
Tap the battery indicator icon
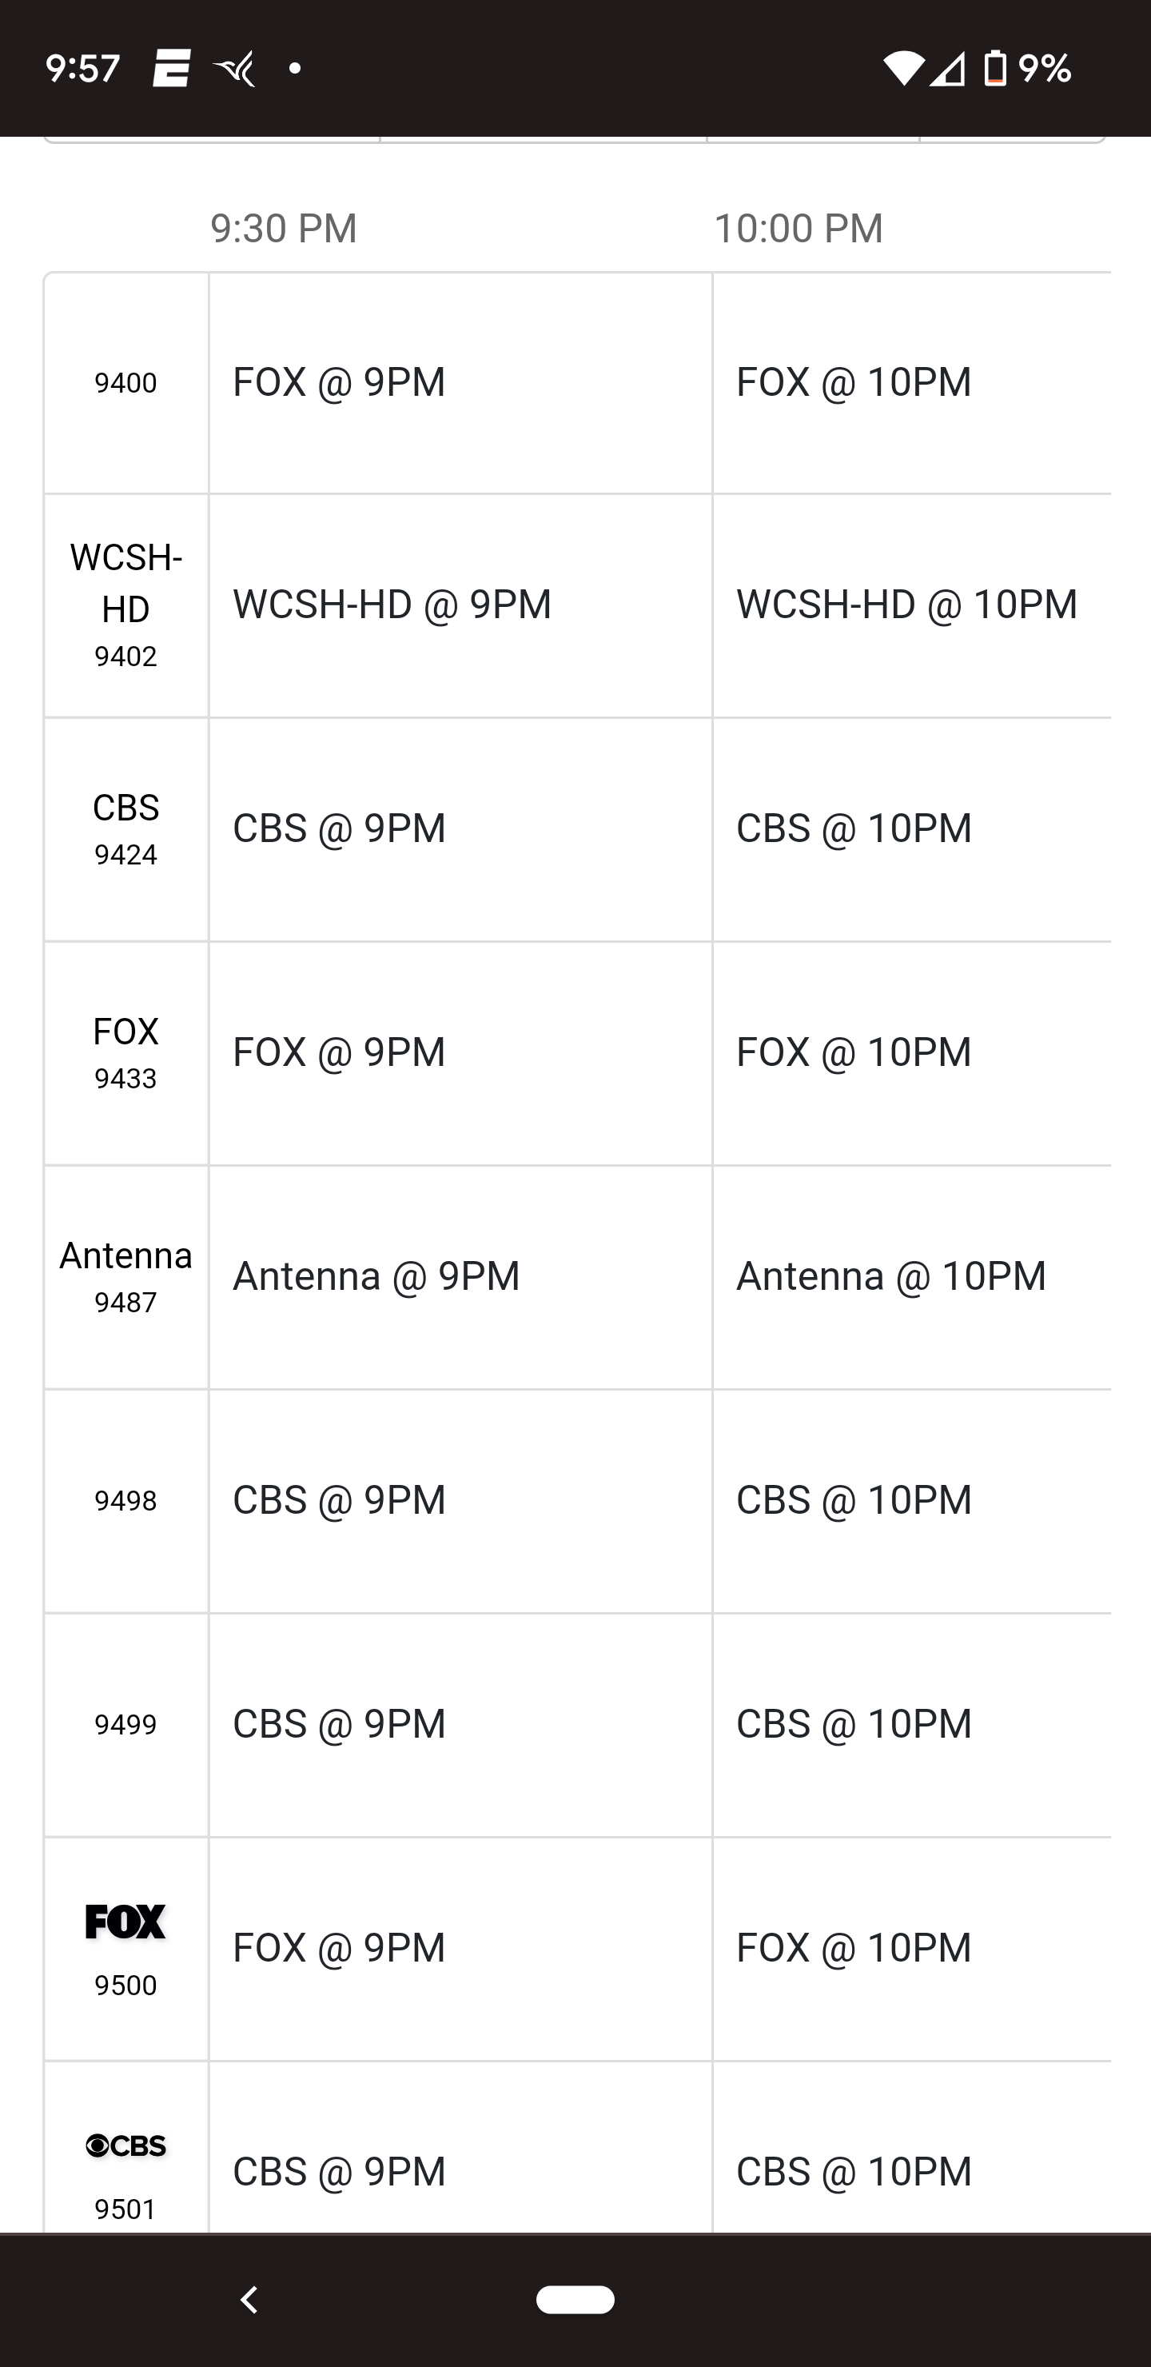pyautogui.click(x=995, y=69)
